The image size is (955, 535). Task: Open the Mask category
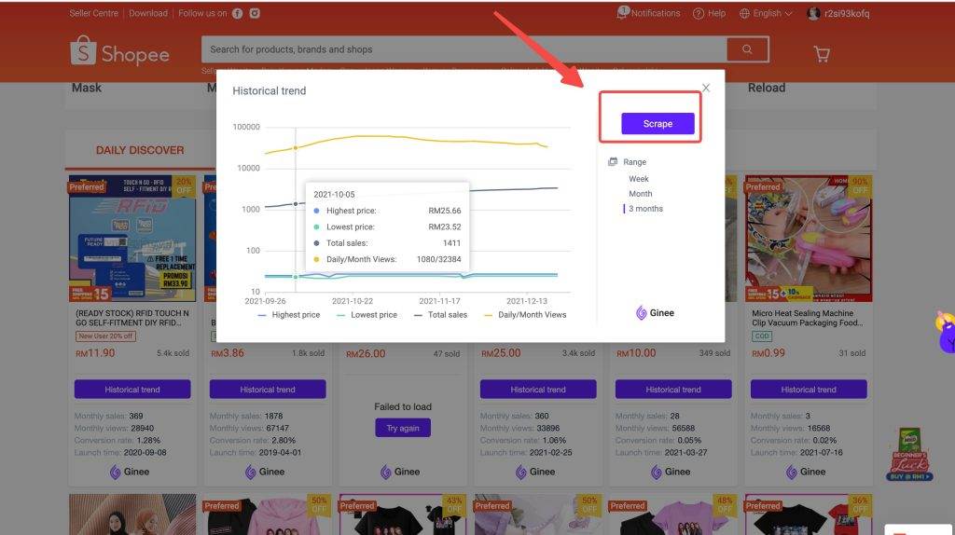tap(87, 88)
